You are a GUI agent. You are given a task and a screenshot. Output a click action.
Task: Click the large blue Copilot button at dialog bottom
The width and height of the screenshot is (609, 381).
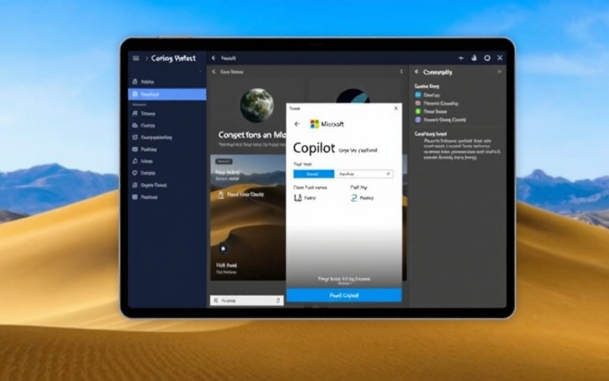[344, 295]
